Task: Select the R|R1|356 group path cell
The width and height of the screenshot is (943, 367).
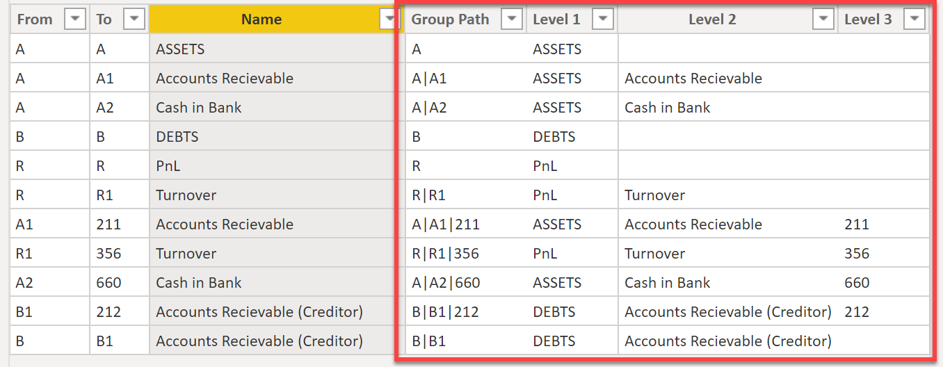Action: (446, 254)
